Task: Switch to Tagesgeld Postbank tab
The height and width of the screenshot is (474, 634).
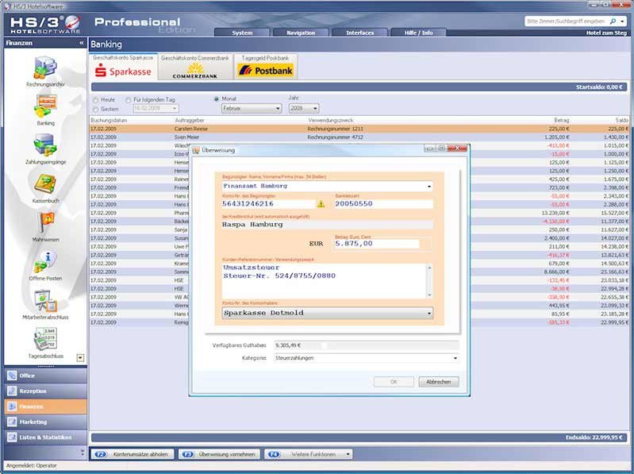Action: (265, 67)
